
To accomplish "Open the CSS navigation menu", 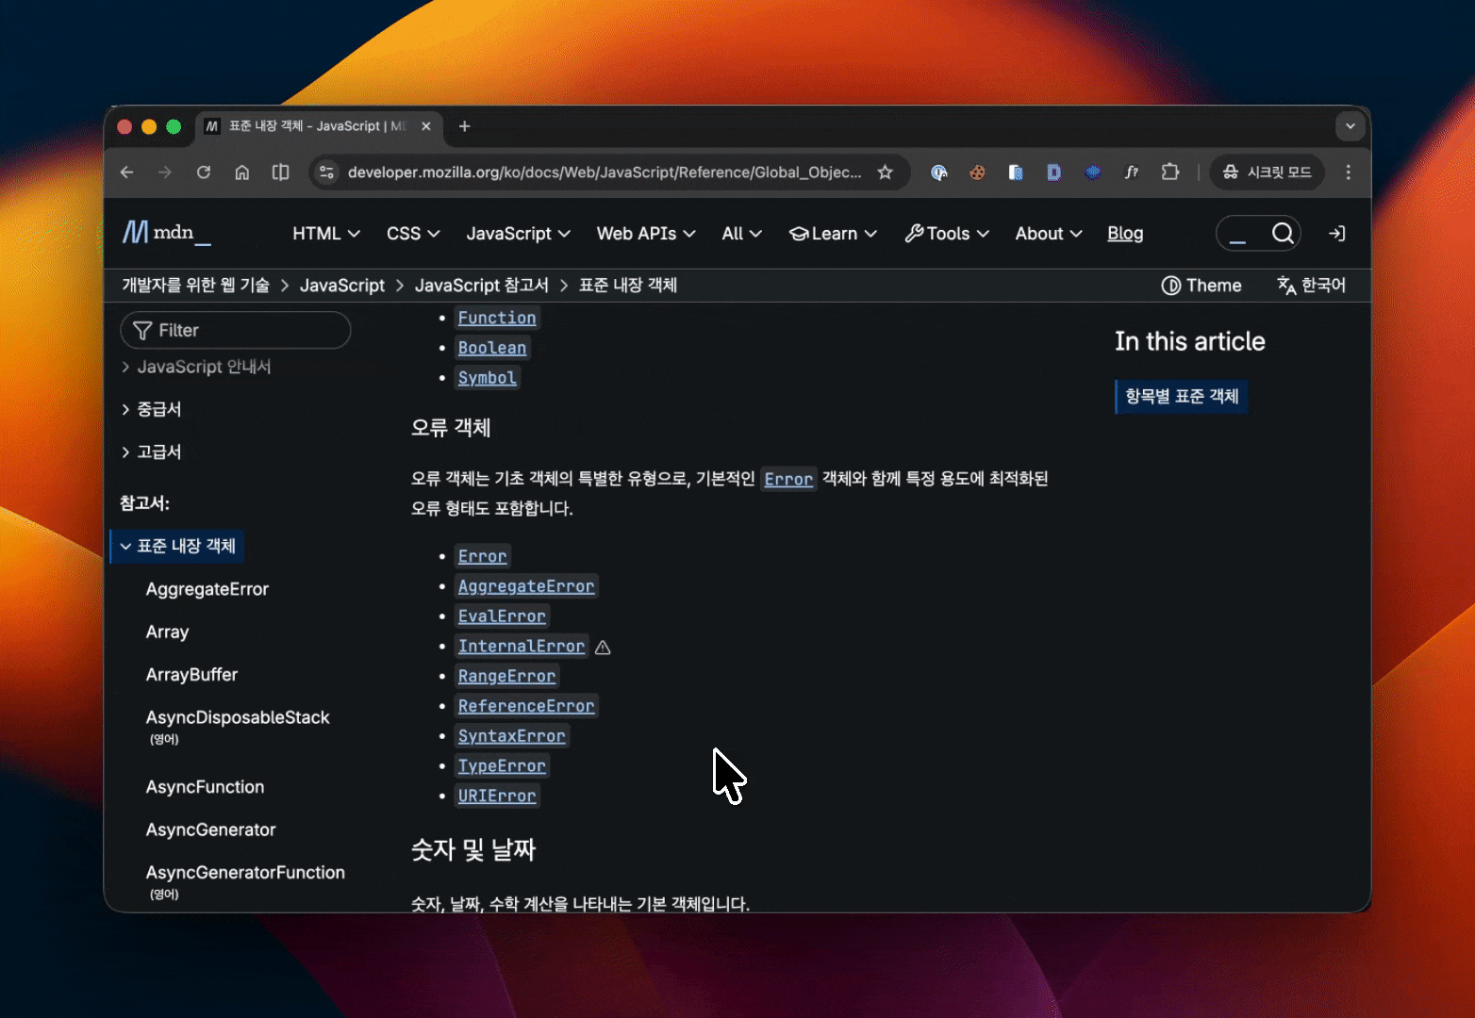I will tap(413, 234).
